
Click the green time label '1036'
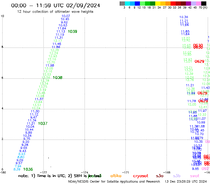pos(28,170)
